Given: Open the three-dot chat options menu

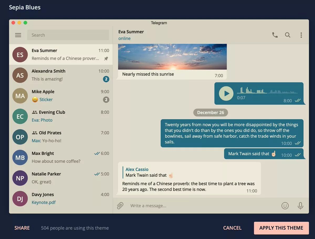Looking at the screenshot, I should (301, 35).
